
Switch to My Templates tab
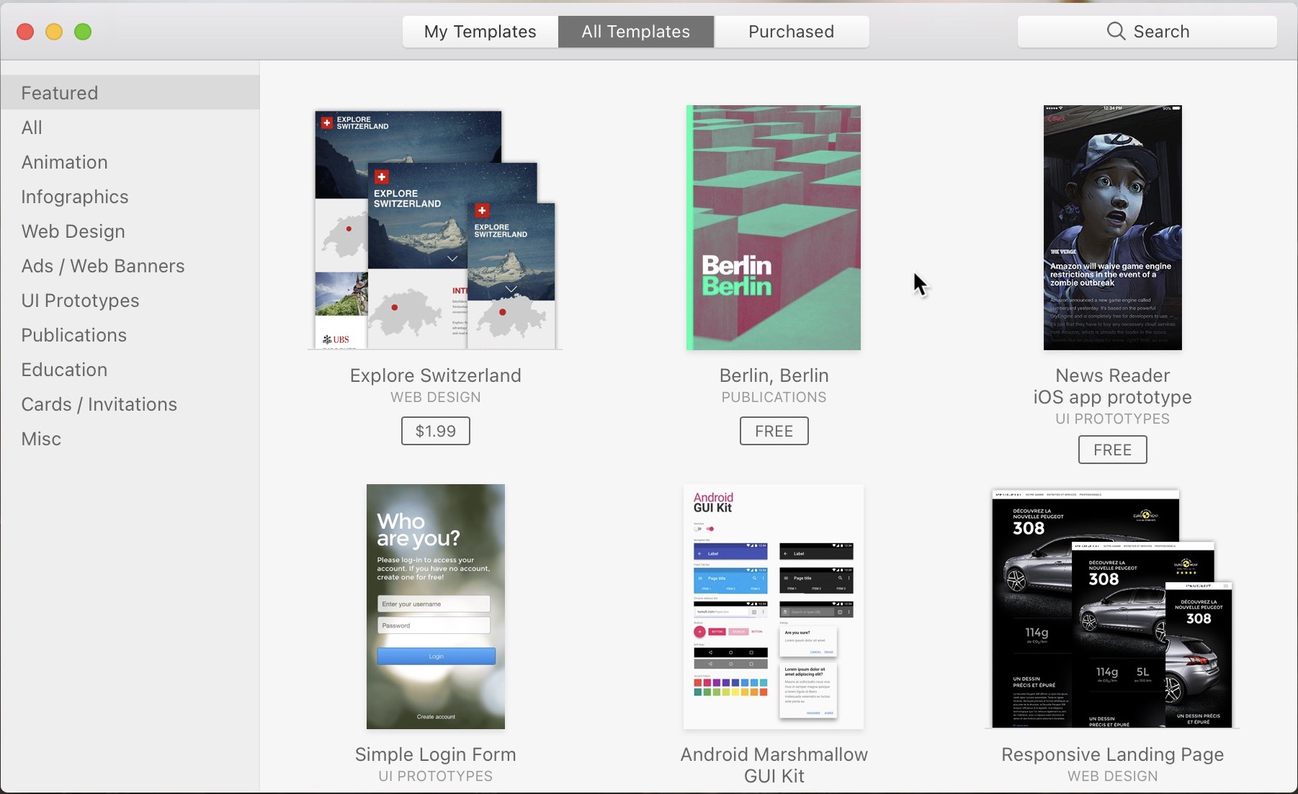[x=480, y=32]
